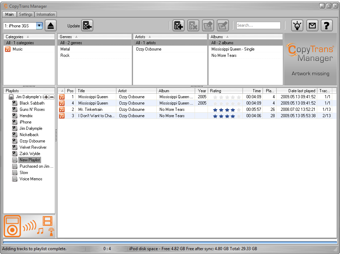
Task: Click the Search input field
Action: pyautogui.click(x=258, y=25)
